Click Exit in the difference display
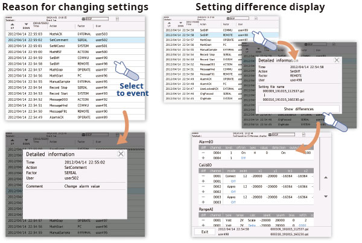The height and width of the screenshot is (243, 362). [205, 232]
